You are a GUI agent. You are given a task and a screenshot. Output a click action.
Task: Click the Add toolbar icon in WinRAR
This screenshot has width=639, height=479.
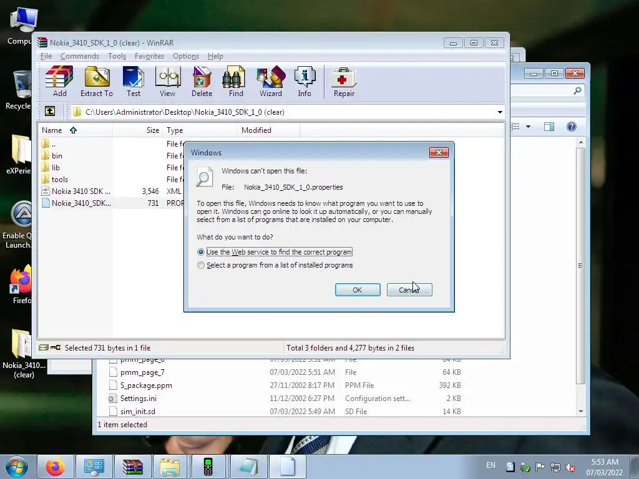[x=59, y=82]
